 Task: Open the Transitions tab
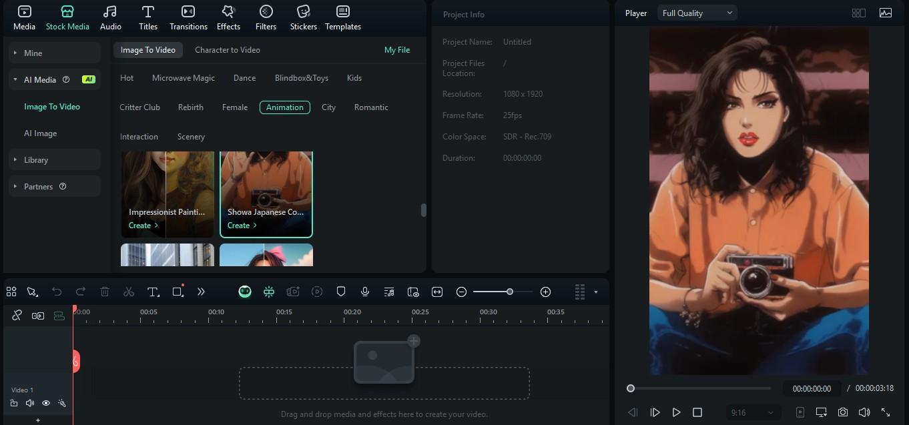[x=188, y=18]
